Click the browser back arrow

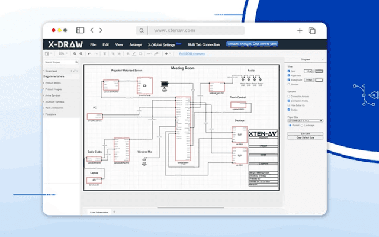click(x=92, y=30)
